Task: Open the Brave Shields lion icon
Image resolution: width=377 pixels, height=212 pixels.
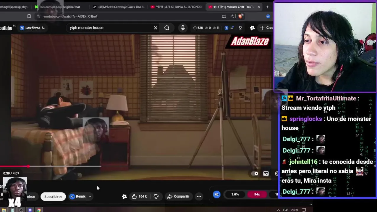Action: click(x=240, y=16)
